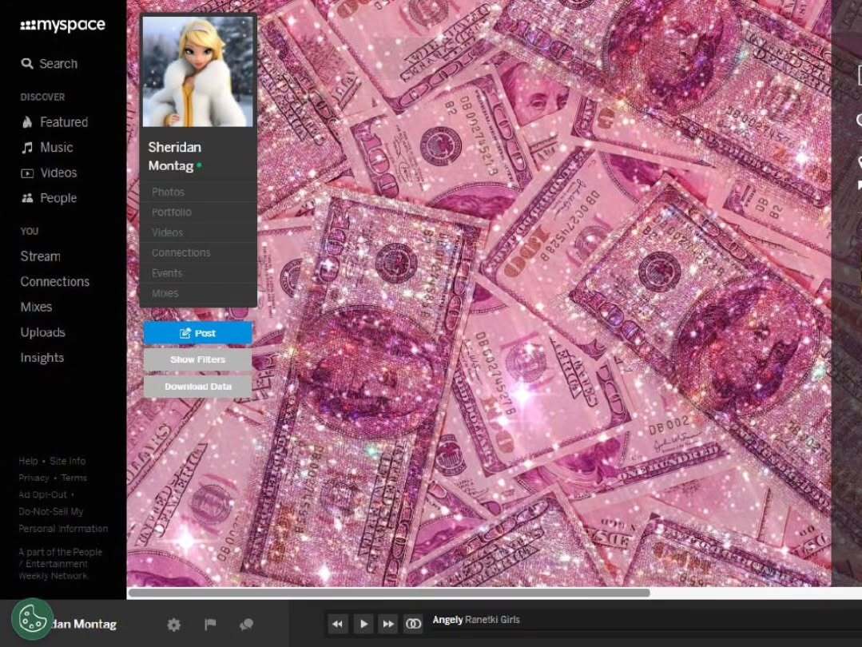Open the Music section
Screen dimensions: 862x647
pyautogui.click(x=57, y=147)
